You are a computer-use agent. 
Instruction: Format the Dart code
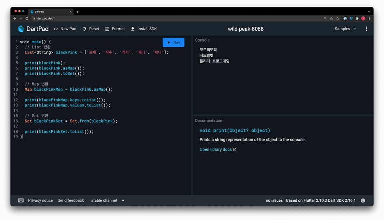click(x=115, y=29)
